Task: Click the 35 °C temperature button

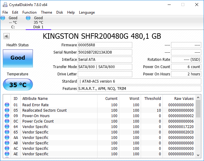Action: pyautogui.click(x=18, y=84)
